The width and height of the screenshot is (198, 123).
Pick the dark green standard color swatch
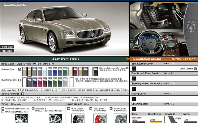click(65, 72)
